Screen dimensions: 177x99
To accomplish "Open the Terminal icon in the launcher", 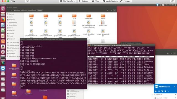I will pos(3,57).
